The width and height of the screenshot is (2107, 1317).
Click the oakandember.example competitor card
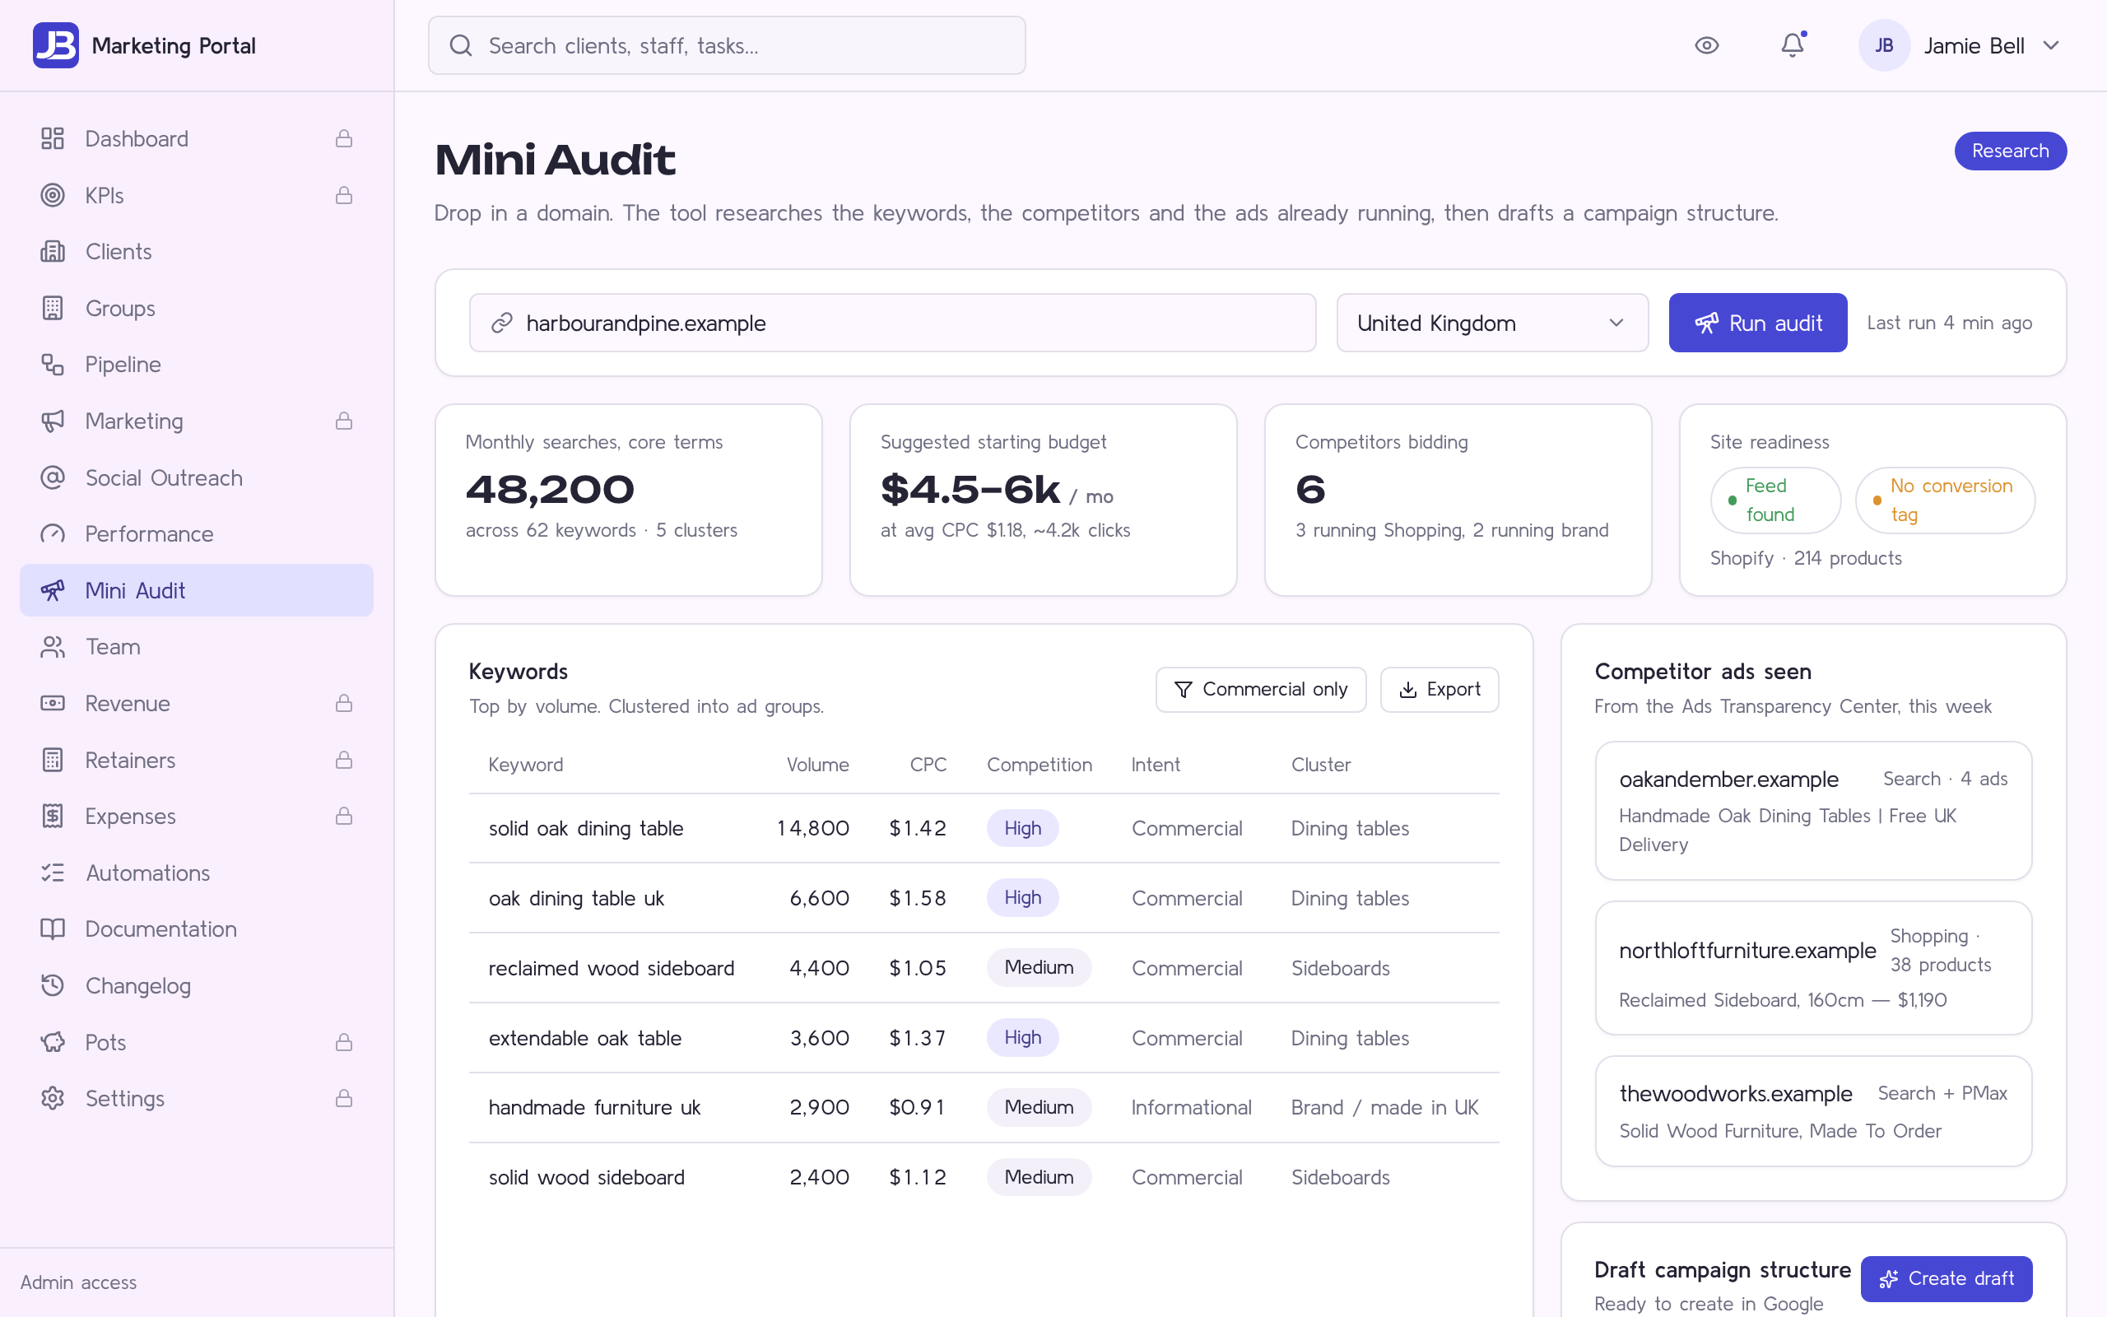pos(1814,811)
